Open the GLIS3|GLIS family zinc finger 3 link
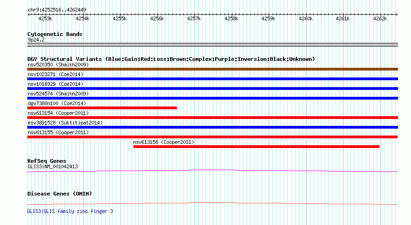The height and width of the screenshot is (225, 411). pos(70,211)
